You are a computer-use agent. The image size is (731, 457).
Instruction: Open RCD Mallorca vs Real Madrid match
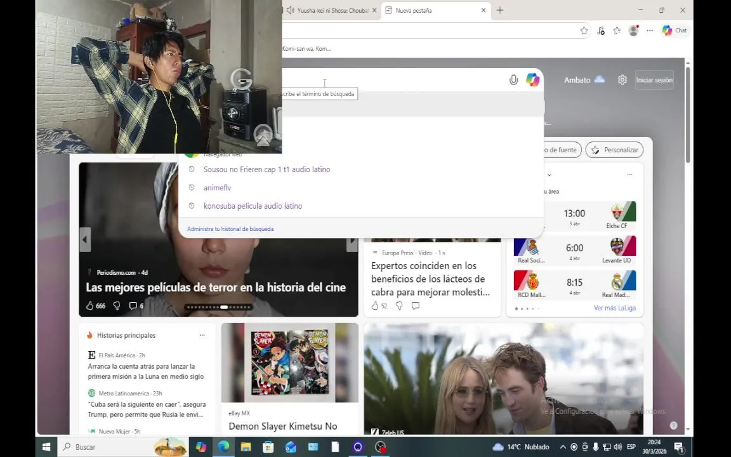[574, 285]
